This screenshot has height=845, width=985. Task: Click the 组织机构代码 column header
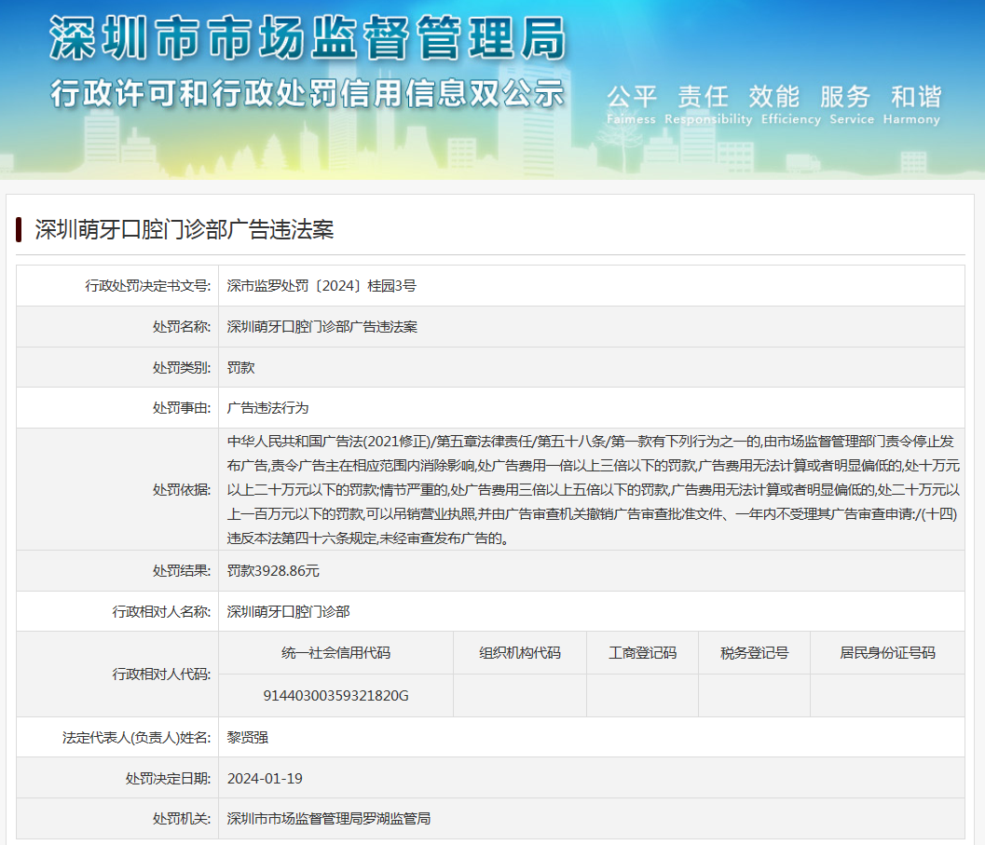520,653
